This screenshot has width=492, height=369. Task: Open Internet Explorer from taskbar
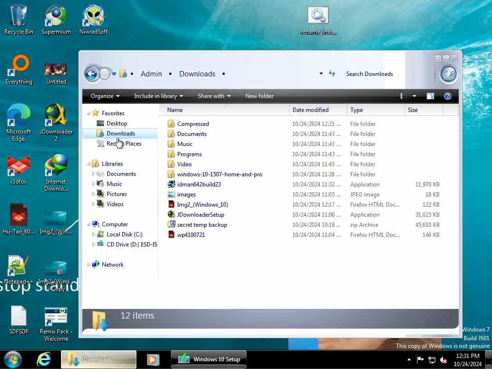[44, 359]
